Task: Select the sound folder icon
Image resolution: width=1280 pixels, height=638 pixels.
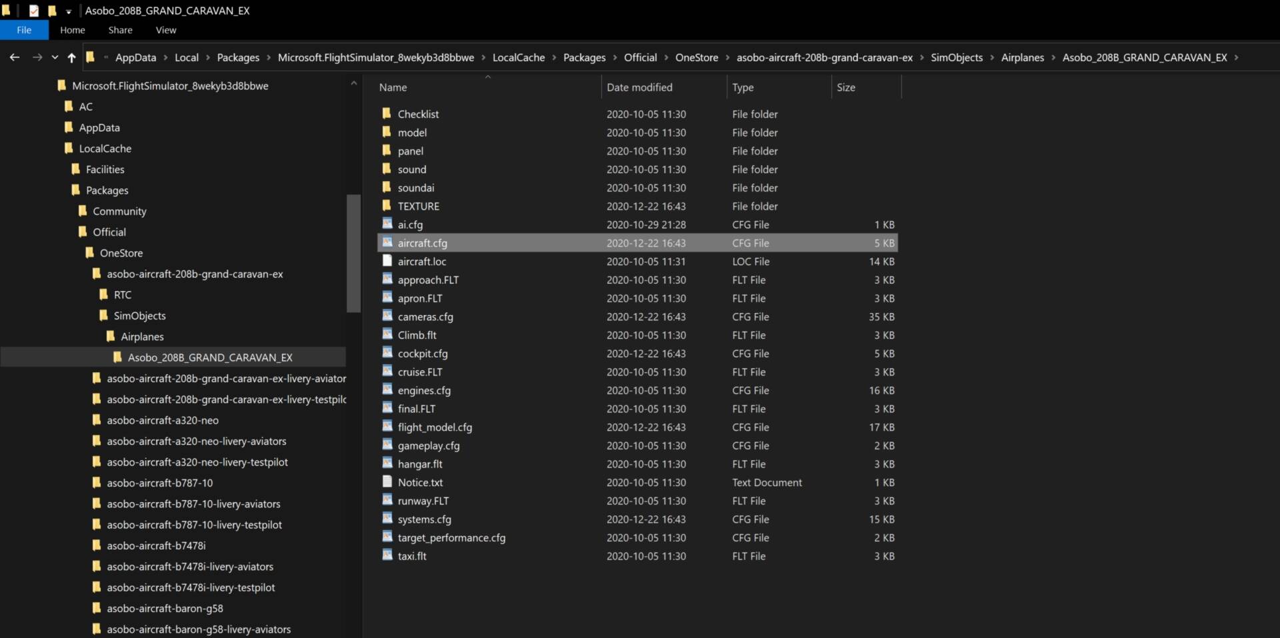Action: pos(387,169)
